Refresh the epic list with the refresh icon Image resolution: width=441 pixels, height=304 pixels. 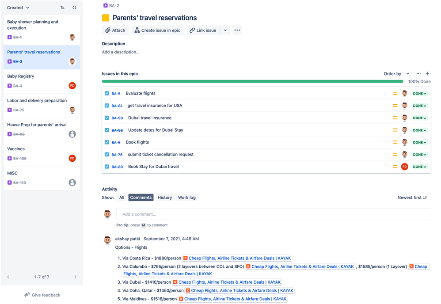tap(74, 8)
